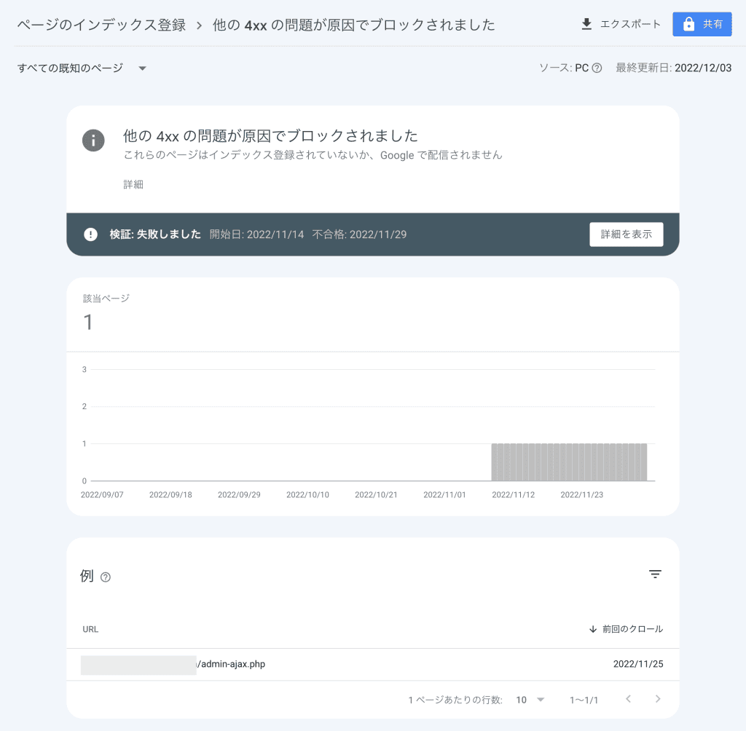Click 詳細を表示 button
746x731 pixels.
pyautogui.click(x=626, y=234)
